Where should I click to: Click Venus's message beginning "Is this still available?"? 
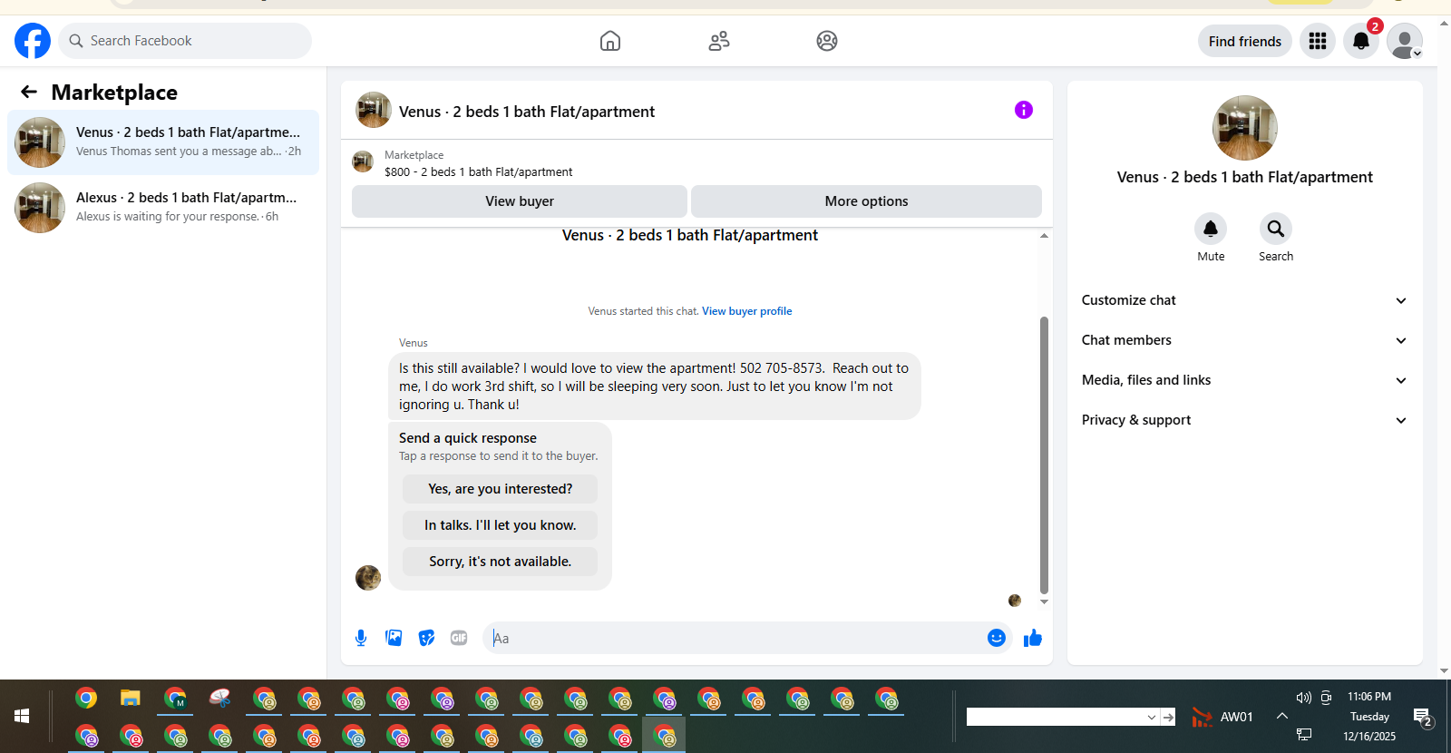tap(654, 386)
